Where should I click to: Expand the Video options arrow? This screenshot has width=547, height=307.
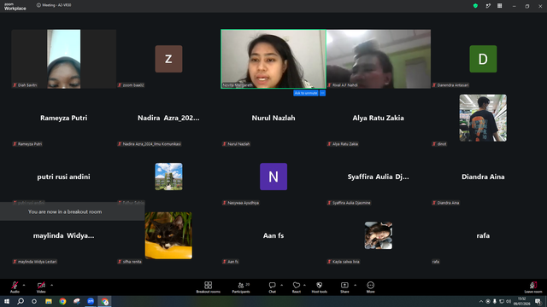click(51, 285)
